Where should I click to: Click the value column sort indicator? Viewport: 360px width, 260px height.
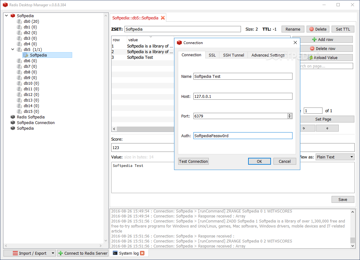(x=151, y=37)
